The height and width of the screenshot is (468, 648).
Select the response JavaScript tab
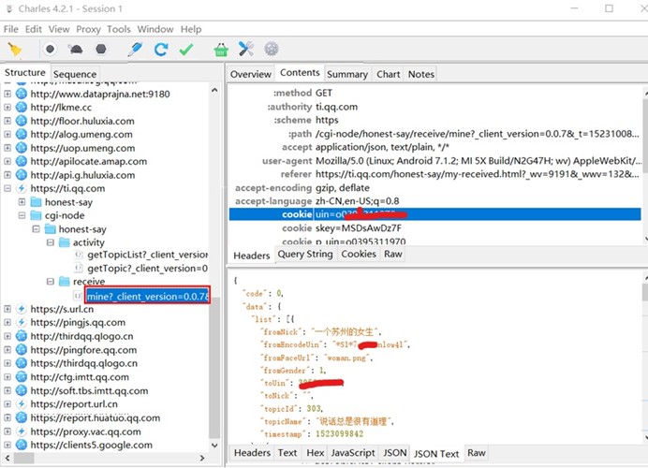(353, 453)
